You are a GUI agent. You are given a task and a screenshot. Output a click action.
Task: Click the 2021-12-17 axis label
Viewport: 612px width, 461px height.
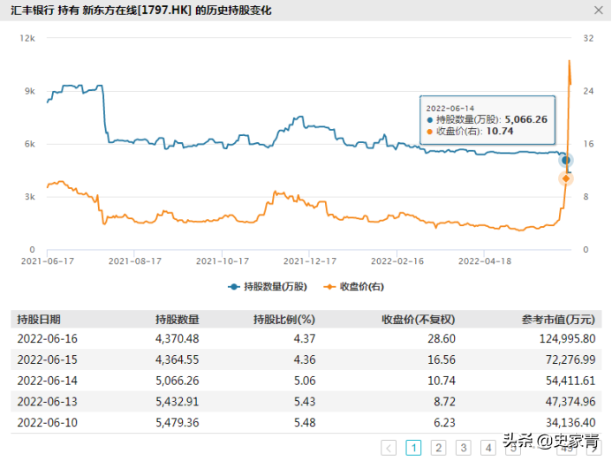pos(309,261)
